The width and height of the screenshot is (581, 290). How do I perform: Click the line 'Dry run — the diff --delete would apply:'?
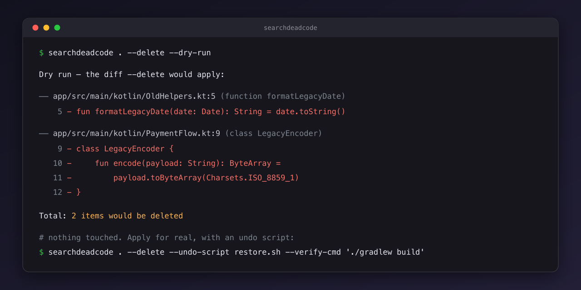point(132,74)
